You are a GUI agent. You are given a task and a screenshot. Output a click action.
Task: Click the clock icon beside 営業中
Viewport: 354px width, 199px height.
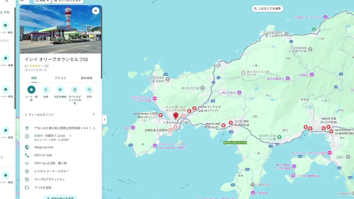pos(27,136)
